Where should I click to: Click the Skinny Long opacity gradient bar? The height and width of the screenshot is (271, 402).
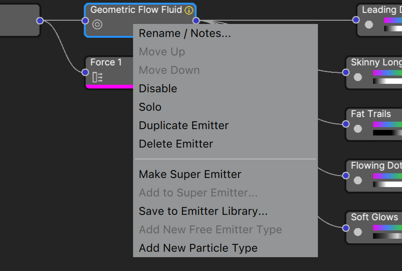pyautogui.click(x=387, y=81)
